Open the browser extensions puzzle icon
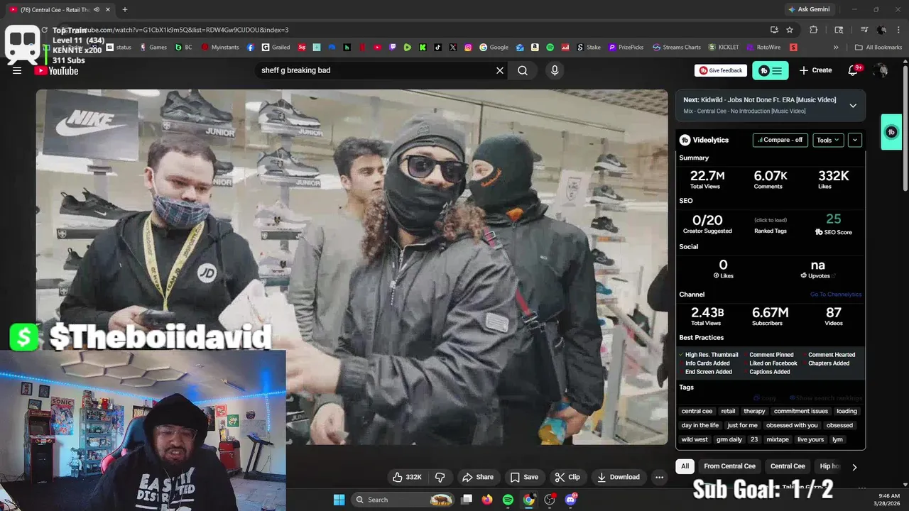Screen dimensions: 909x511 pos(814,30)
